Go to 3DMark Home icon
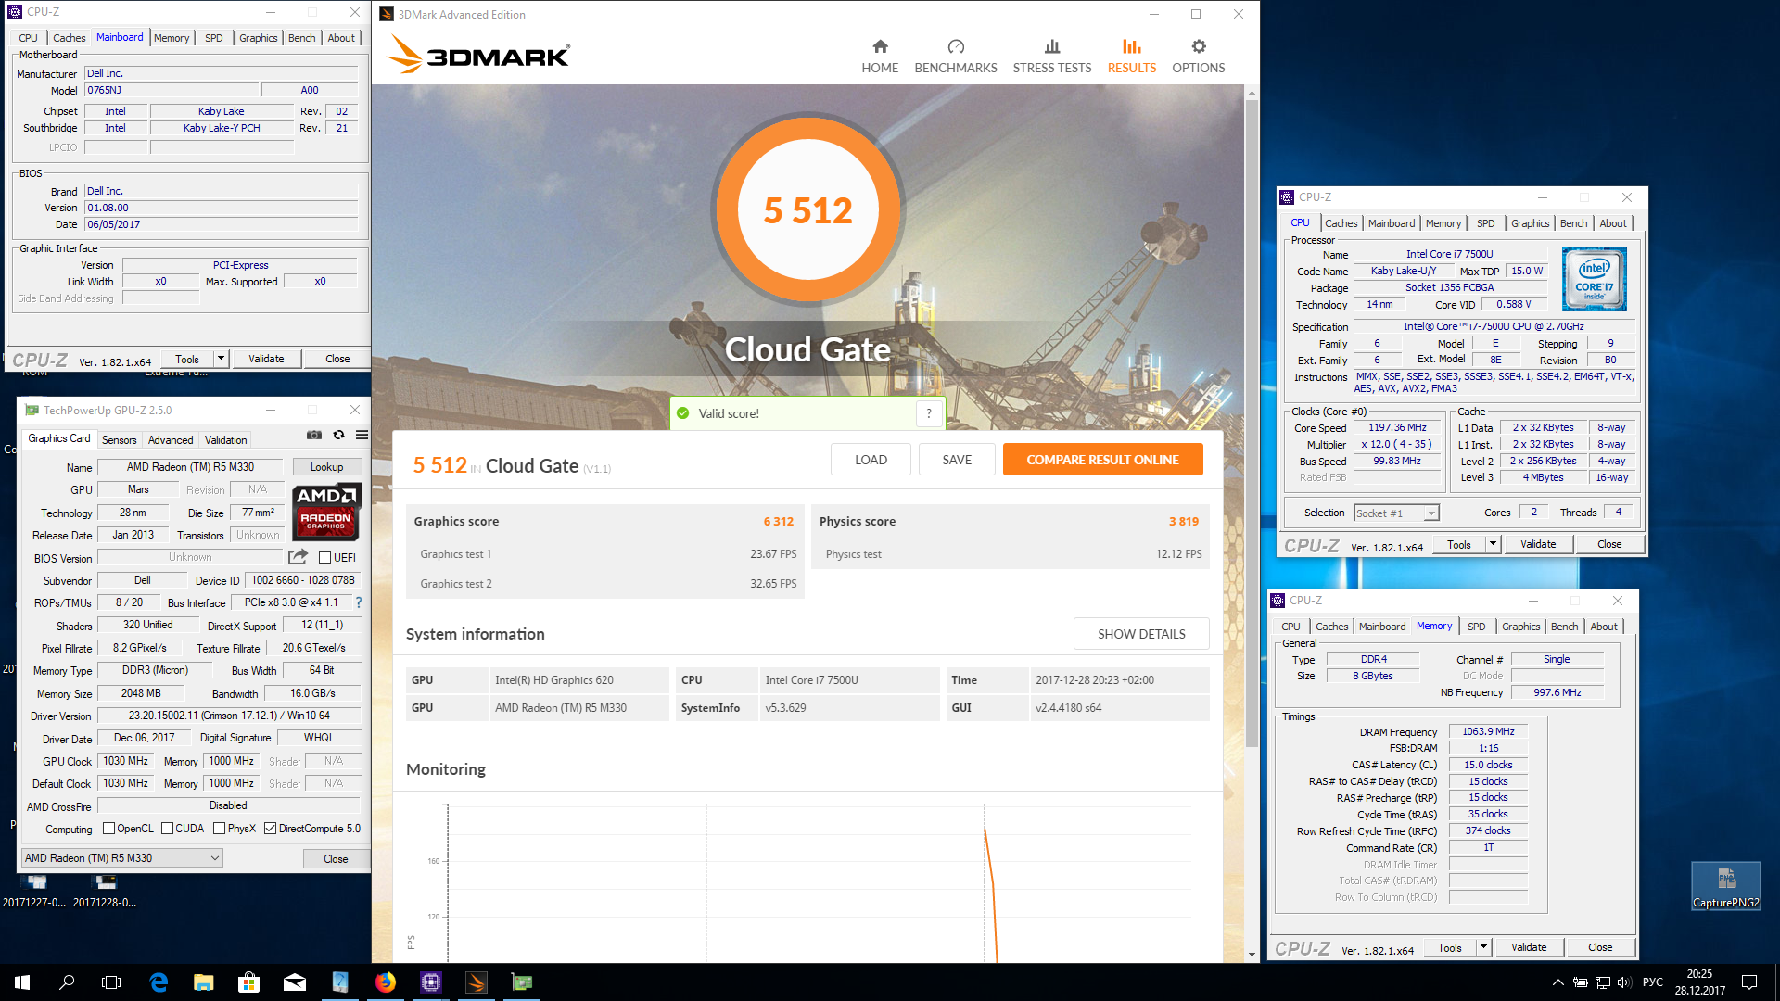 880,46
